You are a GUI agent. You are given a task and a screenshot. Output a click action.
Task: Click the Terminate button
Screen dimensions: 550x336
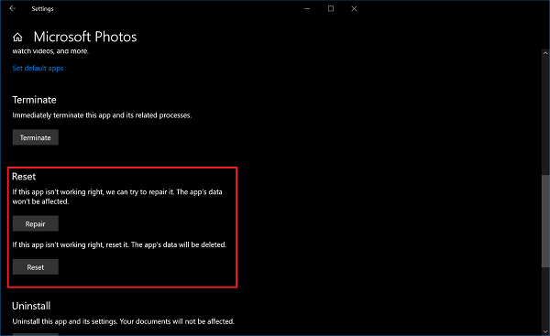(x=36, y=137)
